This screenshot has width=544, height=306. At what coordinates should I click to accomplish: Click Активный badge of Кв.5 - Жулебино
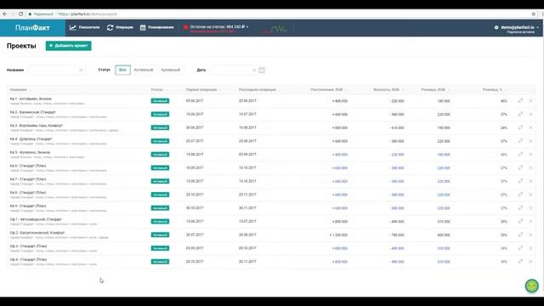pos(160,155)
